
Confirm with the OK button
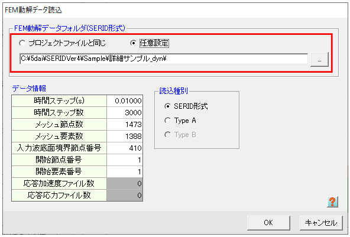click(x=268, y=223)
